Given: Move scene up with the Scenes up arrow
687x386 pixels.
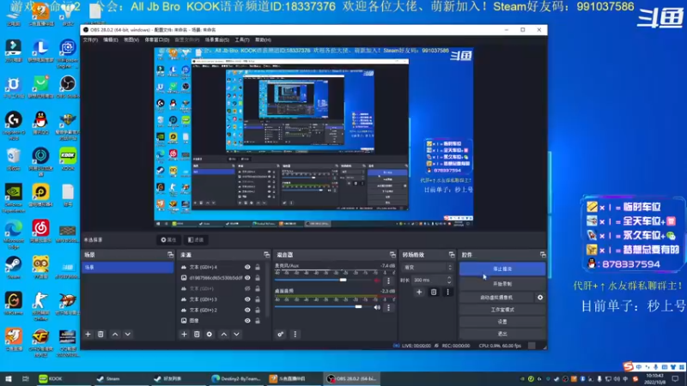Looking at the screenshot, I should pyautogui.click(x=115, y=335).
